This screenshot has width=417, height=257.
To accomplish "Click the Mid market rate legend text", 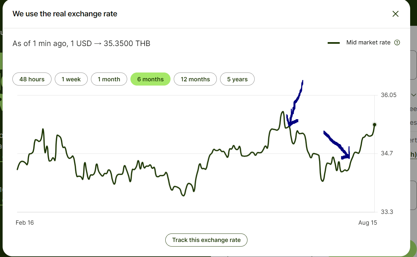I will click(368, 42).
